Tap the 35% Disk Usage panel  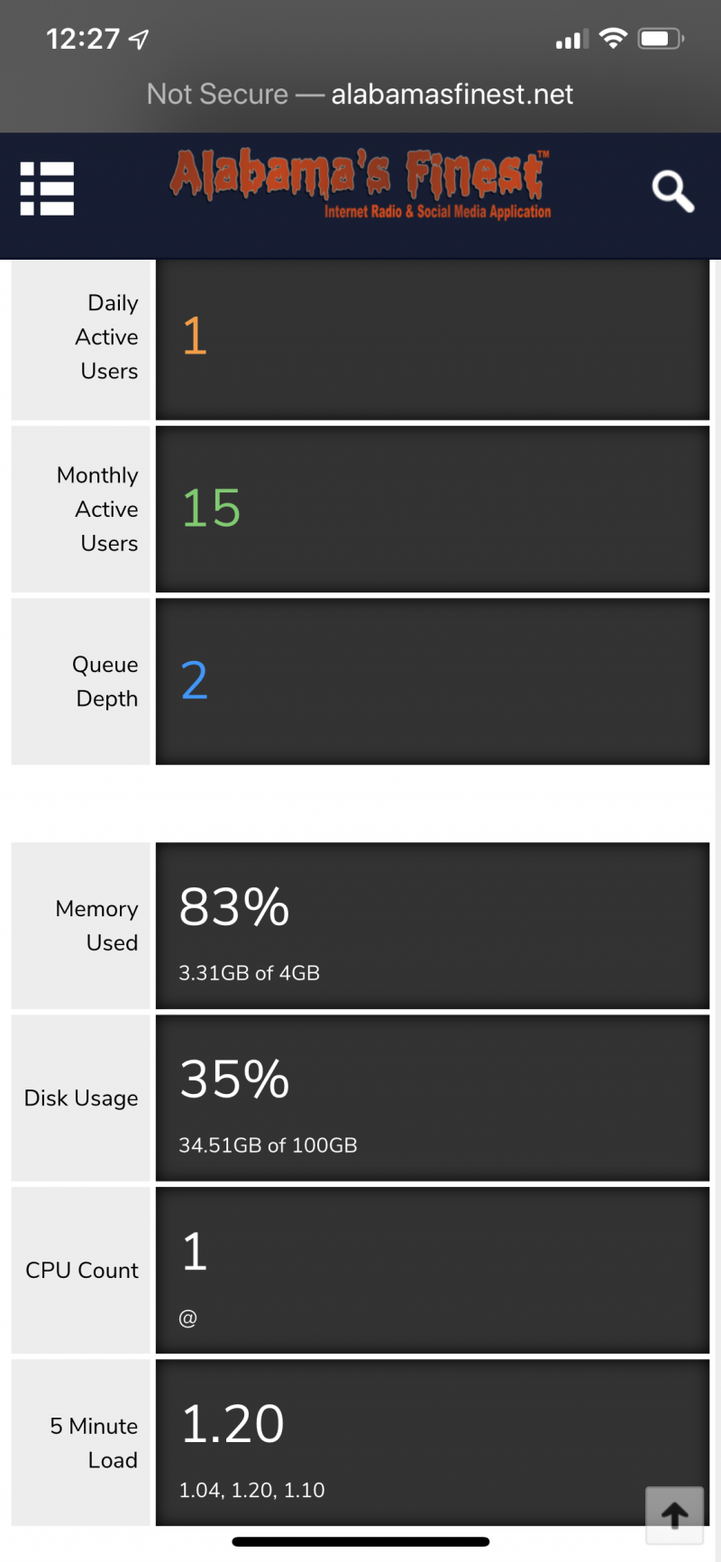[x=433, y=1098]
